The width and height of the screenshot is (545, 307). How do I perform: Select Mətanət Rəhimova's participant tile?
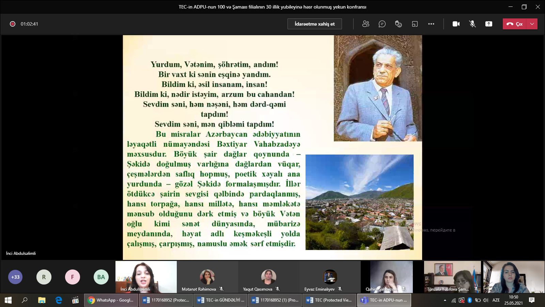(x=207, y=277)
